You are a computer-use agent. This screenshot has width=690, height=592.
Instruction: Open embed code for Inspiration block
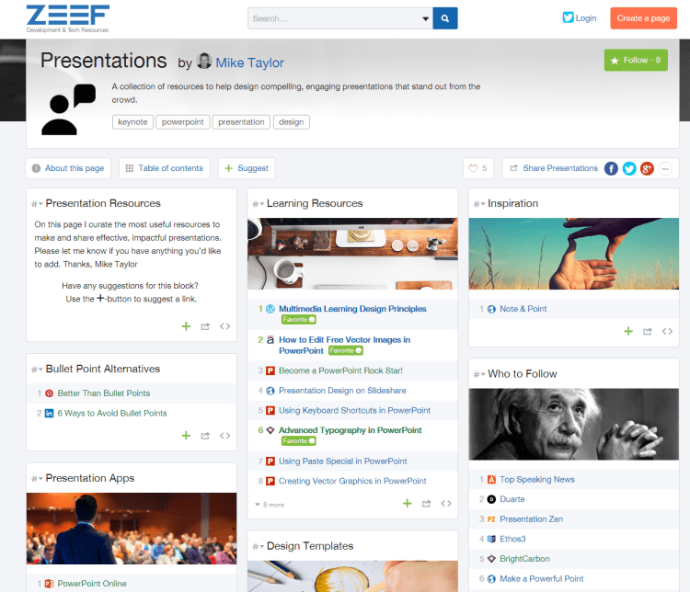click(x=667, y=331)
